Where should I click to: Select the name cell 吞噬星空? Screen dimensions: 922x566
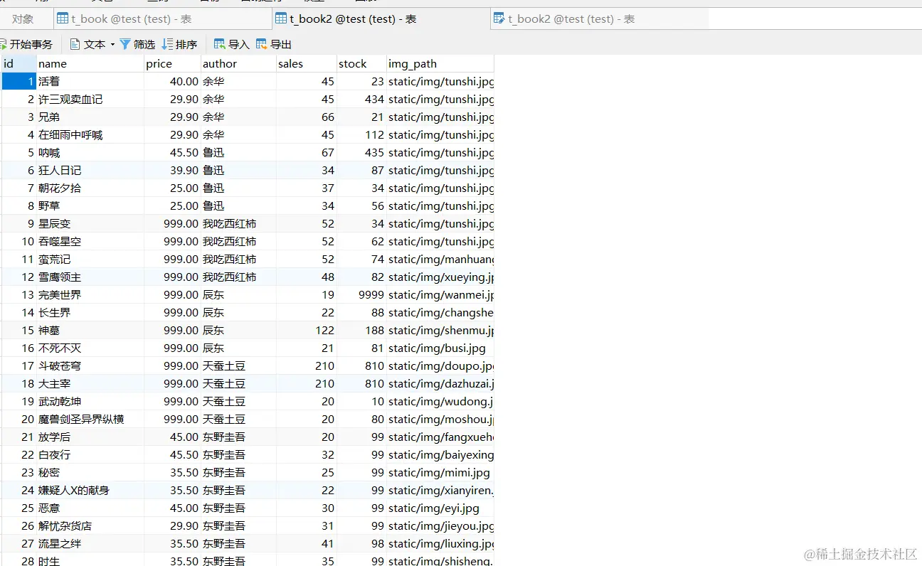click(x=90, y=241)
